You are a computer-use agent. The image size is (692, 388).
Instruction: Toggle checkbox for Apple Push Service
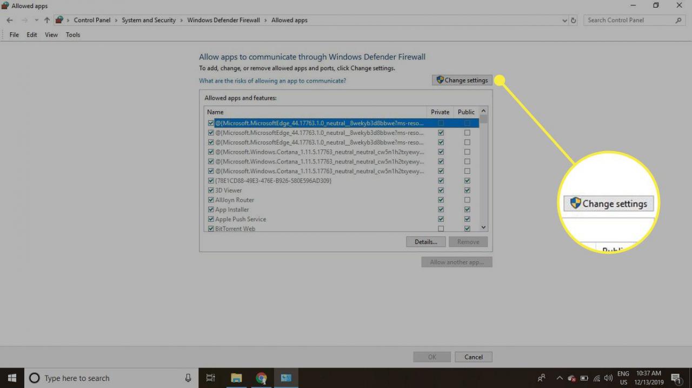(x=211, y=219)
